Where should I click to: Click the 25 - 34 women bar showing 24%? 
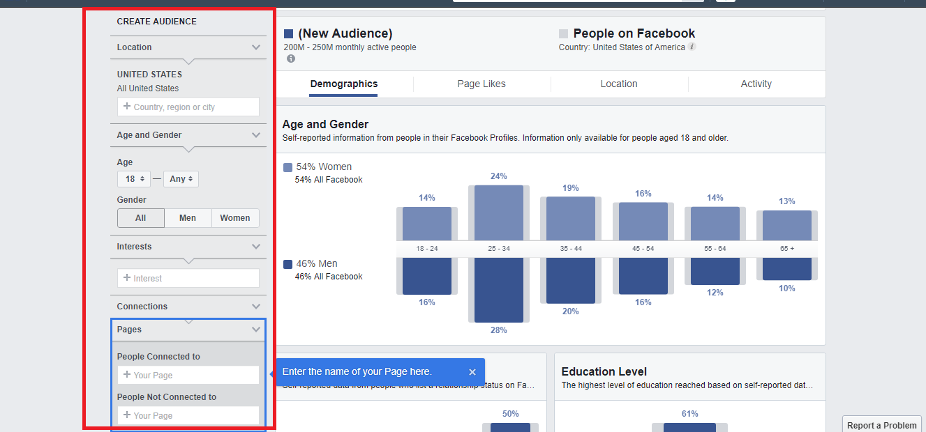click(x=499, y=213)
